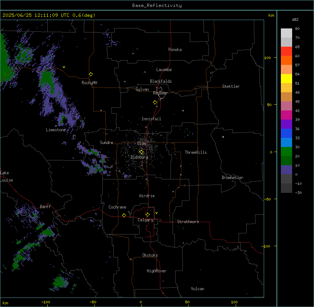This screenshot has height=307, width=314.
Task: Click the yellow diamond marker above Calgary label
Action: click(x=148, y=215)
